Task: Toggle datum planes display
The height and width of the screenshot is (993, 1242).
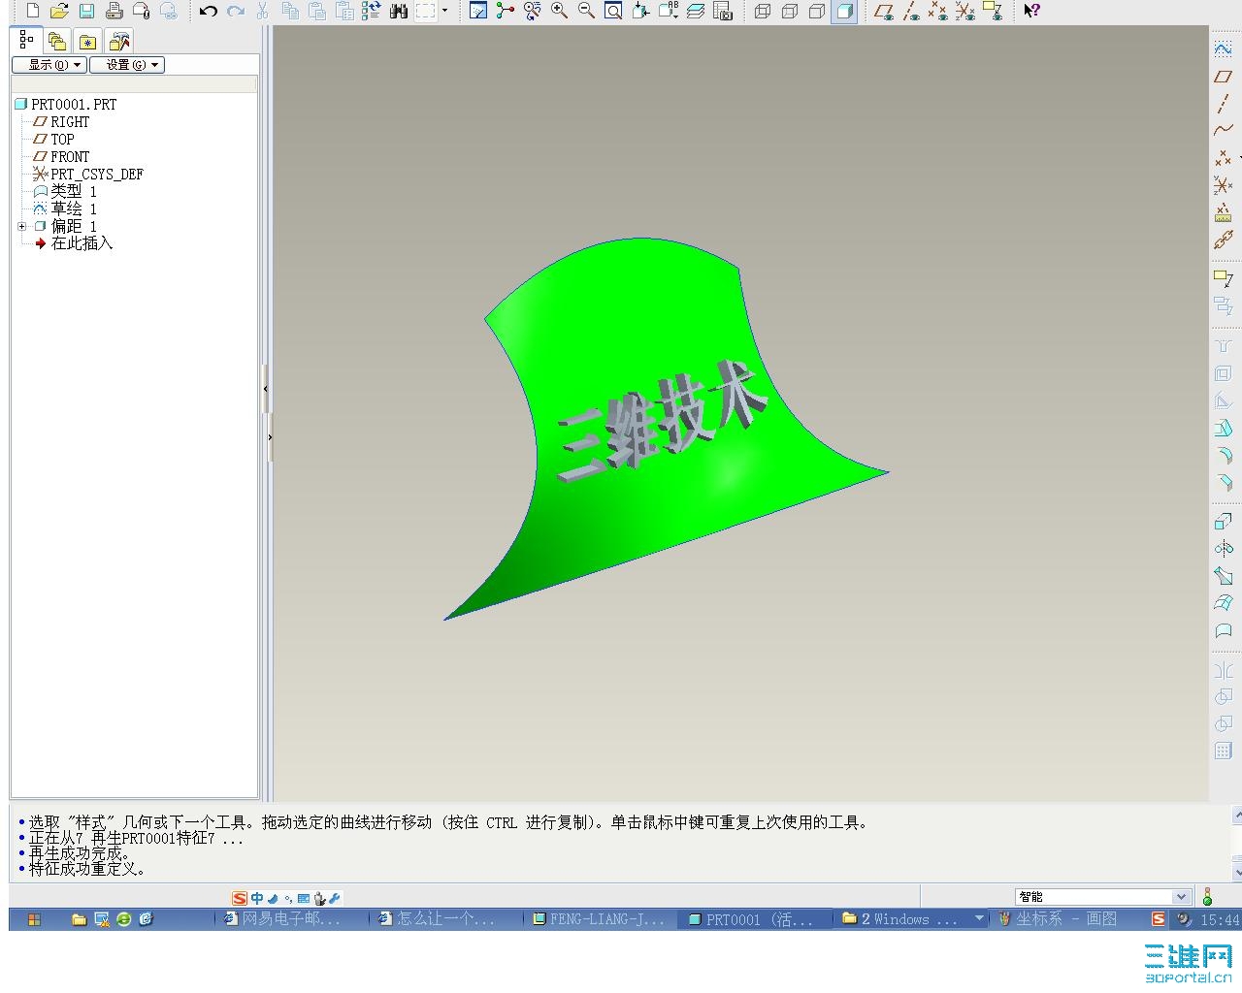Action: point(883,11)
